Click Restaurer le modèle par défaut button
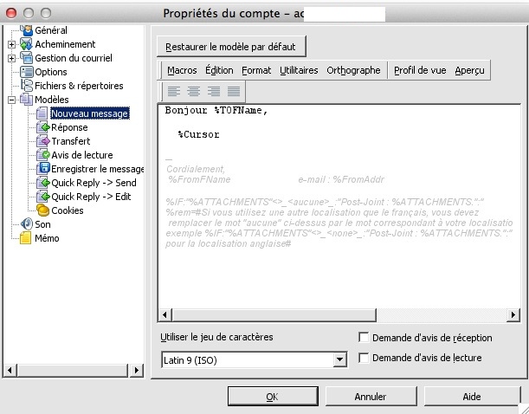529x414 pixels. (231, 46)
